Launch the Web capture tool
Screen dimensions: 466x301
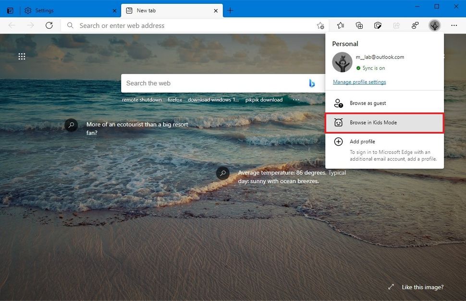coord(378,25)
